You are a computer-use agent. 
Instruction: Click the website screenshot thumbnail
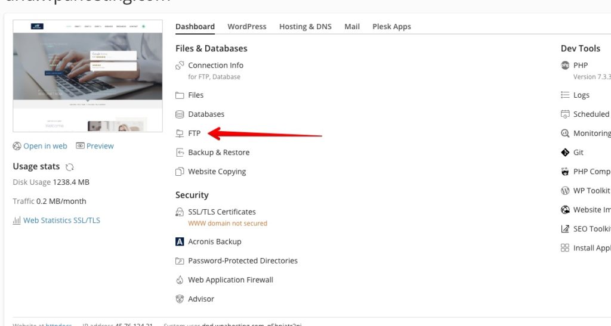pos(88,76)
